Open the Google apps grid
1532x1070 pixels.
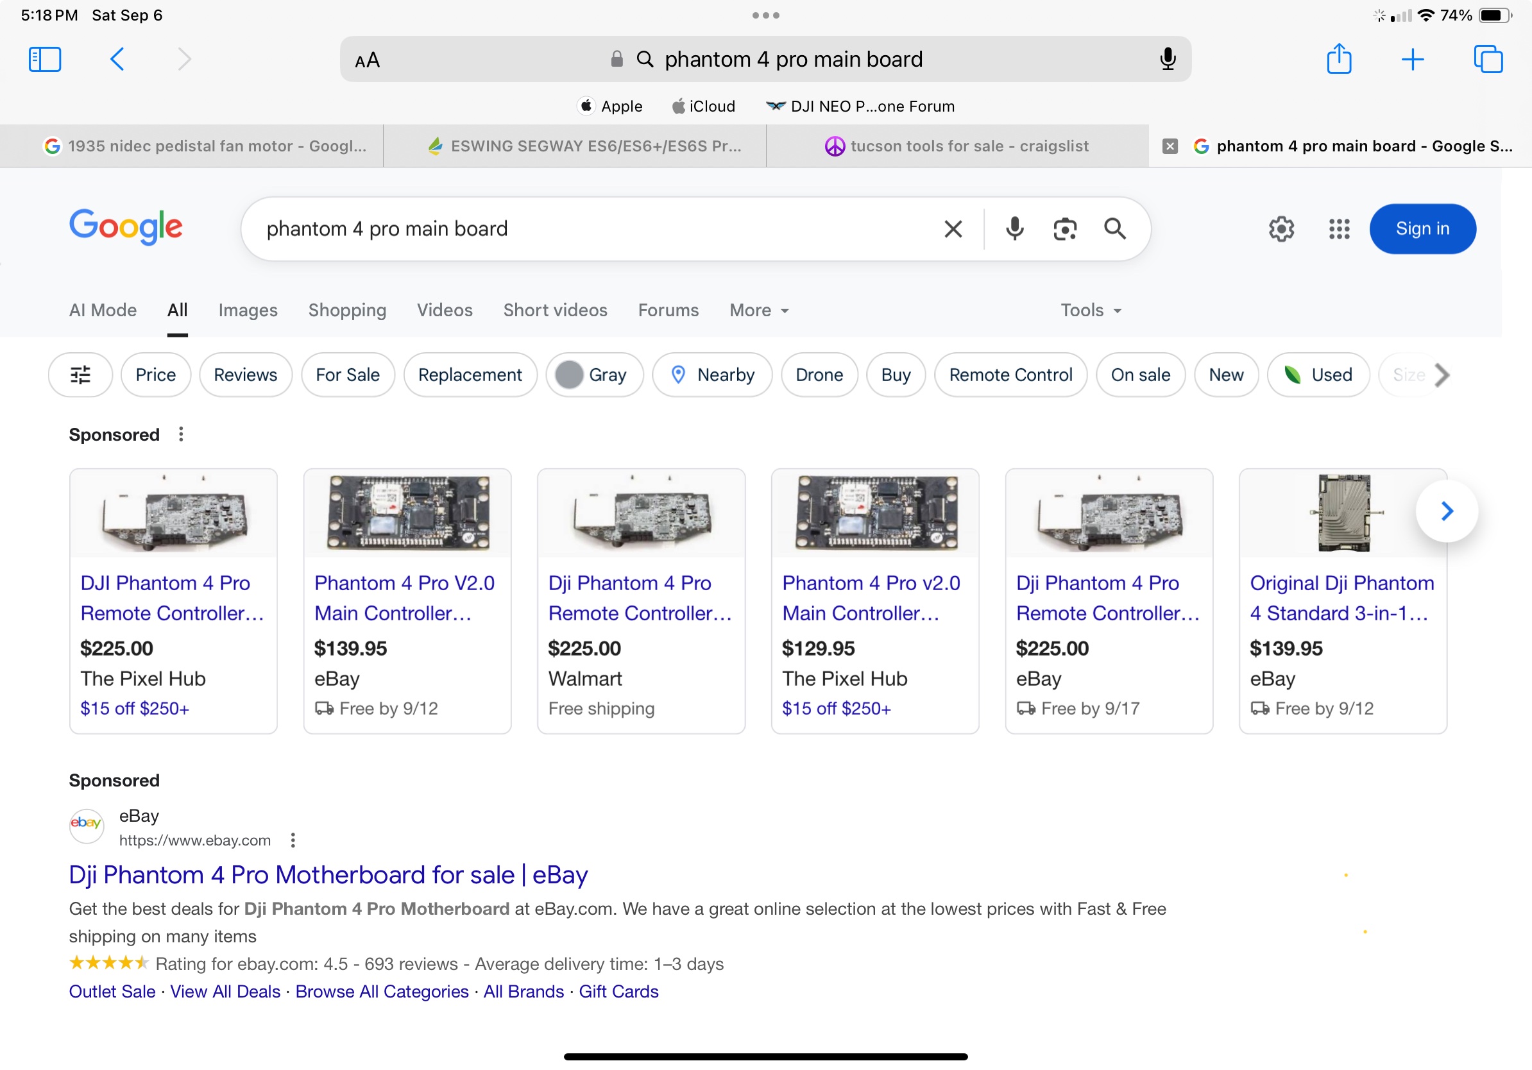(1338, 229)
